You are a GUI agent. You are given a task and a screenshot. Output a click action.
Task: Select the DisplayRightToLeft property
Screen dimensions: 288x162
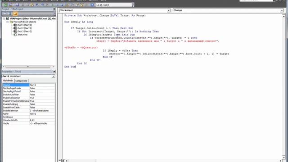29,91
